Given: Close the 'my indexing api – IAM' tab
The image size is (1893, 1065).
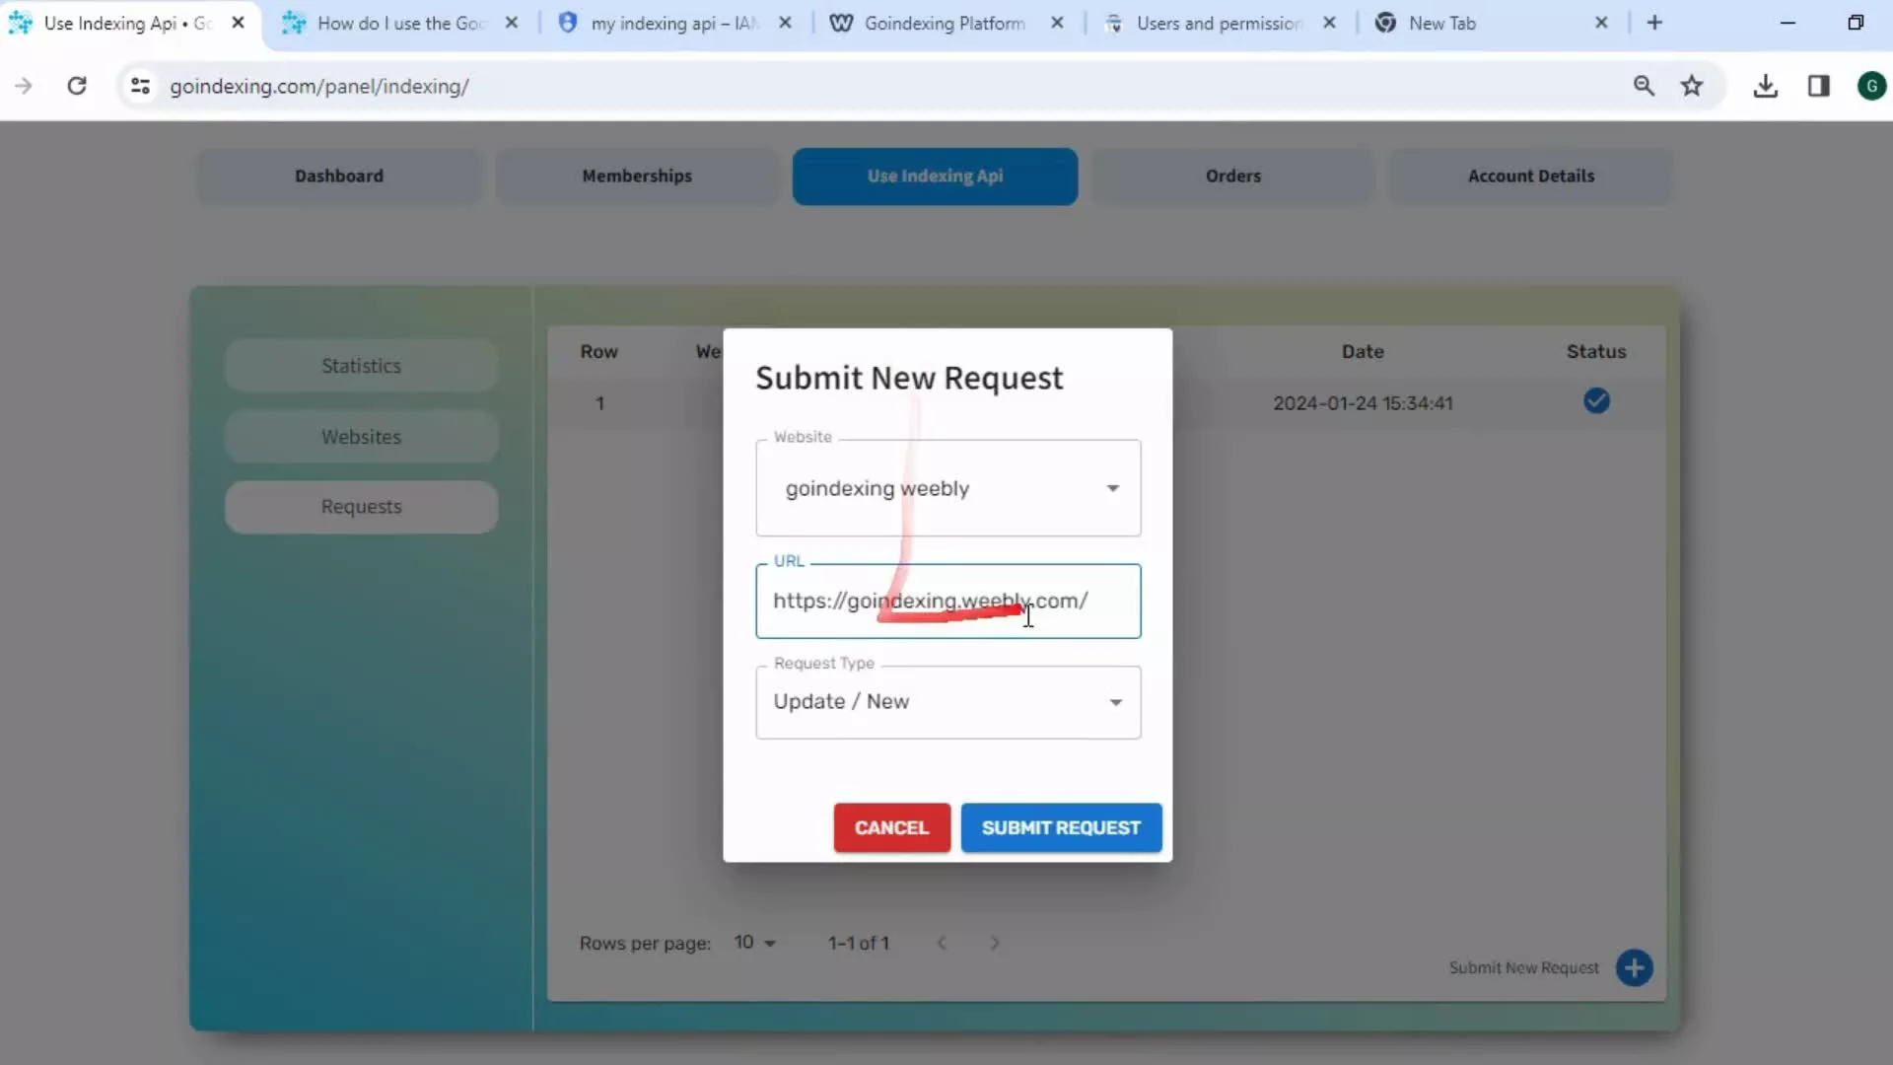Looking at the screenshot, I should (x=785, y=23).
